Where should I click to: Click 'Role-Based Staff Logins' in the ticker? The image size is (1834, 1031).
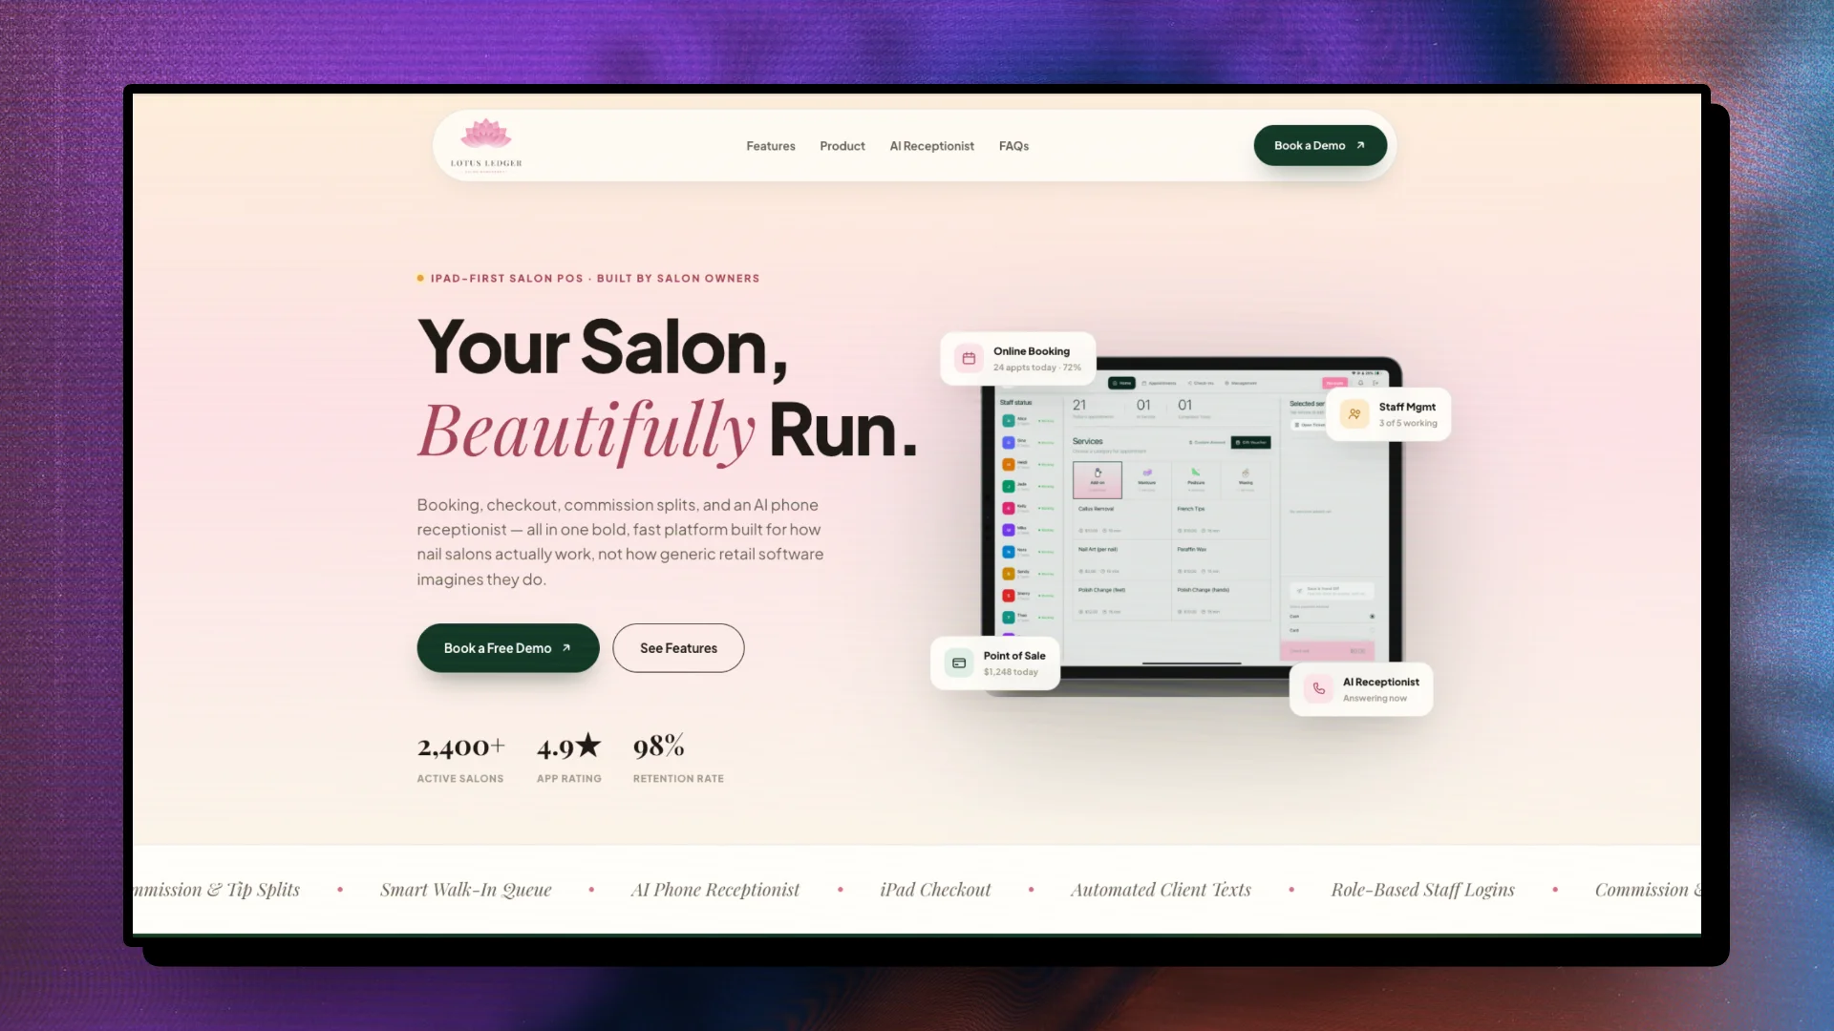tap(1423, 890)
